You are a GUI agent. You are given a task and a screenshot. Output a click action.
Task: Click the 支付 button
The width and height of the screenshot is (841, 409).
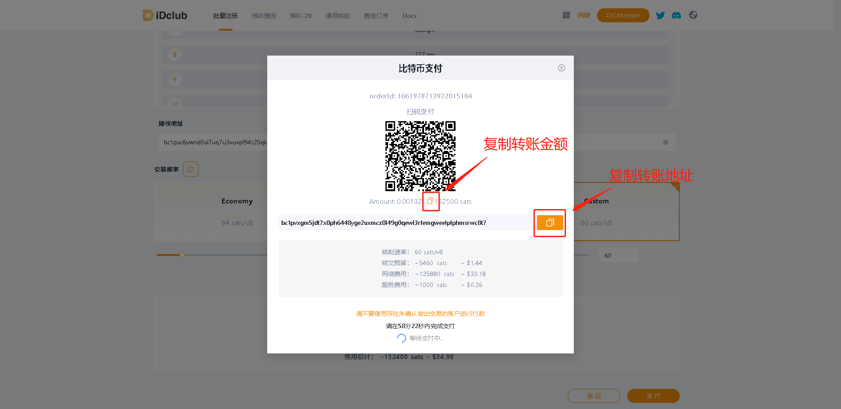(653, 396)
